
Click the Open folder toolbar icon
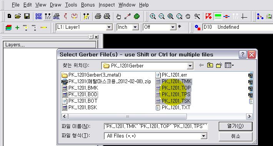click(x=18, y=16)
